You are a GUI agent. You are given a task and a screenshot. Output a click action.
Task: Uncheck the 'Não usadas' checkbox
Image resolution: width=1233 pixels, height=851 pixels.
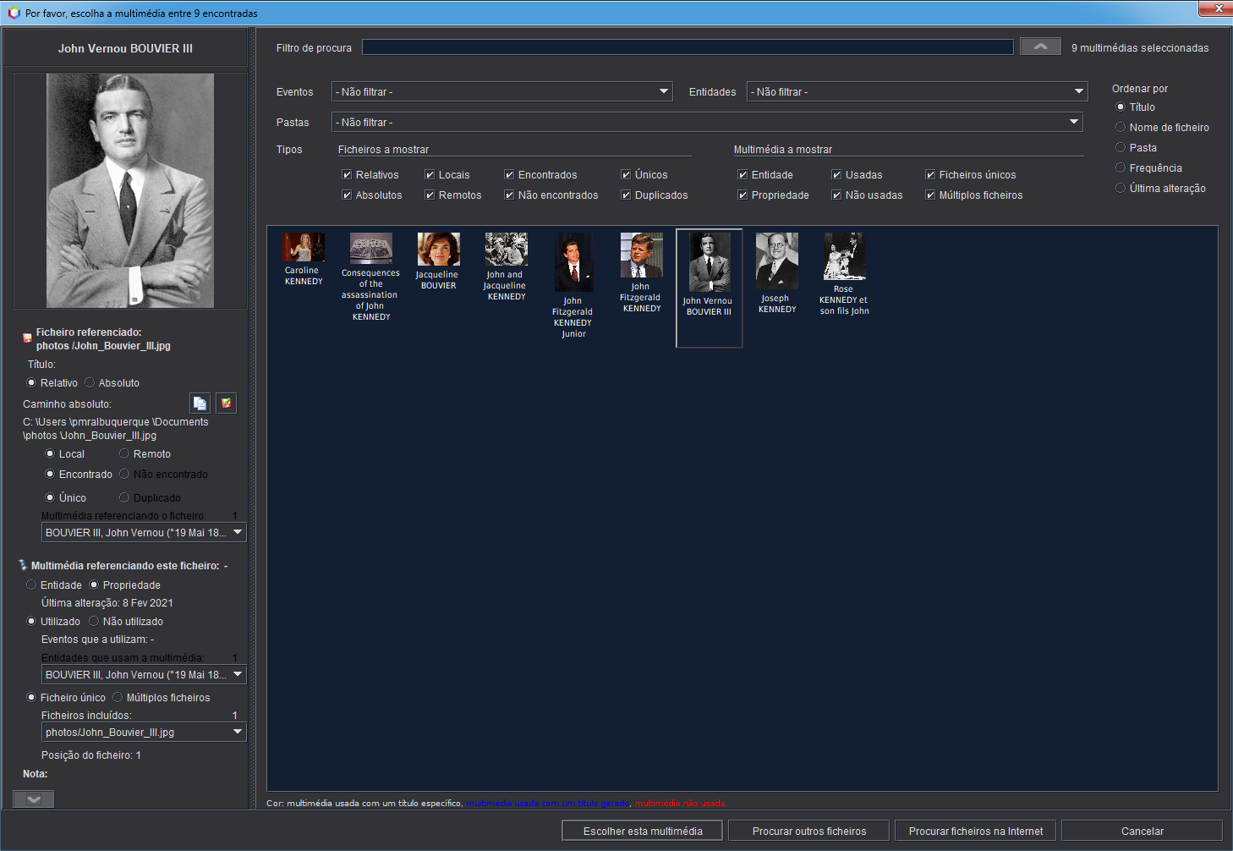pos(836,195)
